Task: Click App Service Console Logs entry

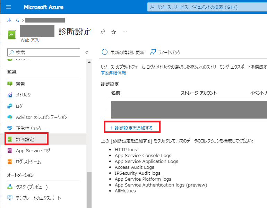Action: click(x=143, y=155)
